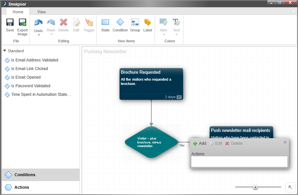Click the canvas zoom slider handle
This screenshot has width=298, height=195.
point(255,187)
